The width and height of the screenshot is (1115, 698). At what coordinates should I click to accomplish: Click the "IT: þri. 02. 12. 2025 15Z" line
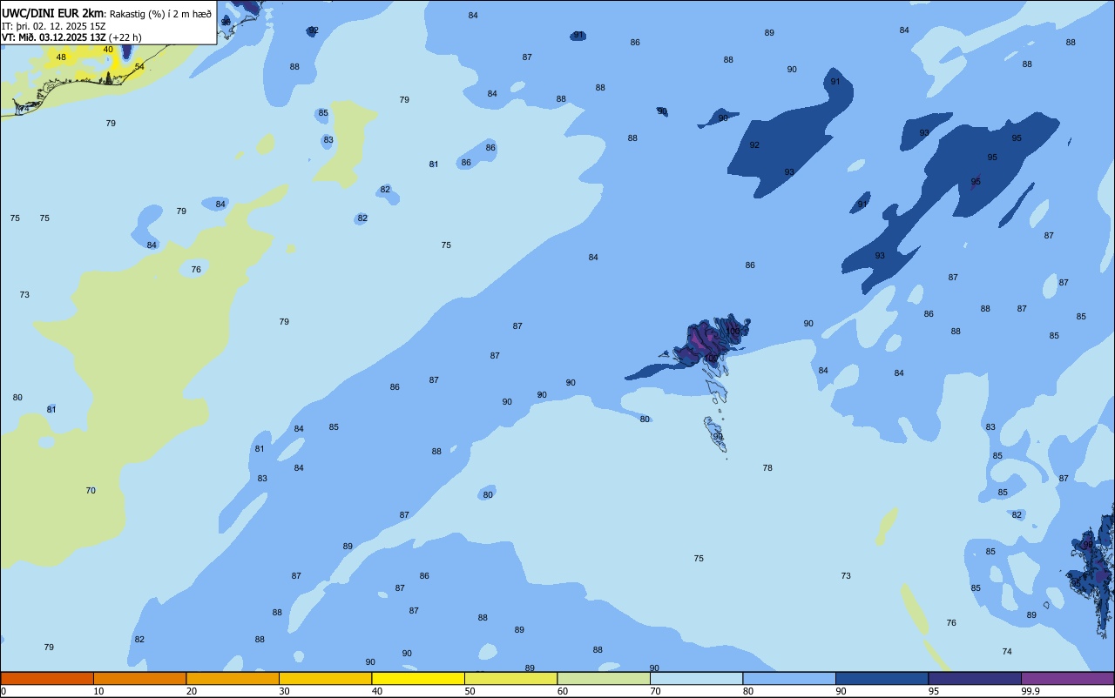coord(54,26)
